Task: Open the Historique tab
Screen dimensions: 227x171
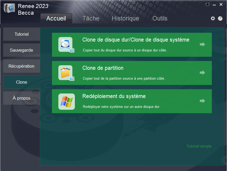Action: (x=125, y=18)
